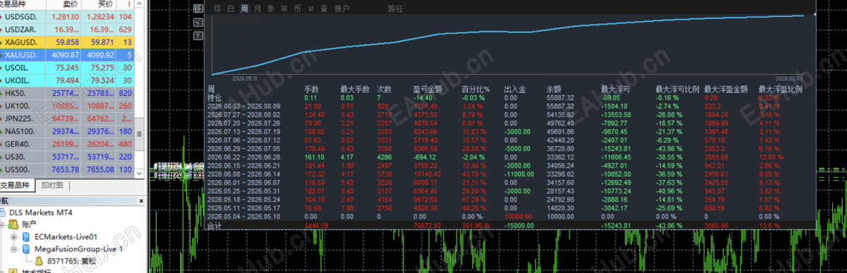847x273 pixels.
Task: Click total profit value 70872.92
Action: coord(428,225)
